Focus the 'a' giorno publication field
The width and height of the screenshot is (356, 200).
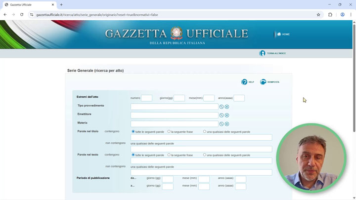168,186
